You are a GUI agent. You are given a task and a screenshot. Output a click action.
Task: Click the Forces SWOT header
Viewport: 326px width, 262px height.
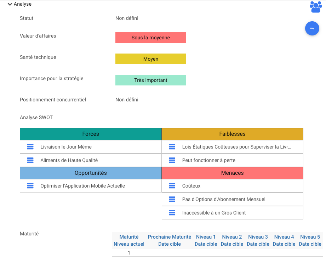(91, 134)
